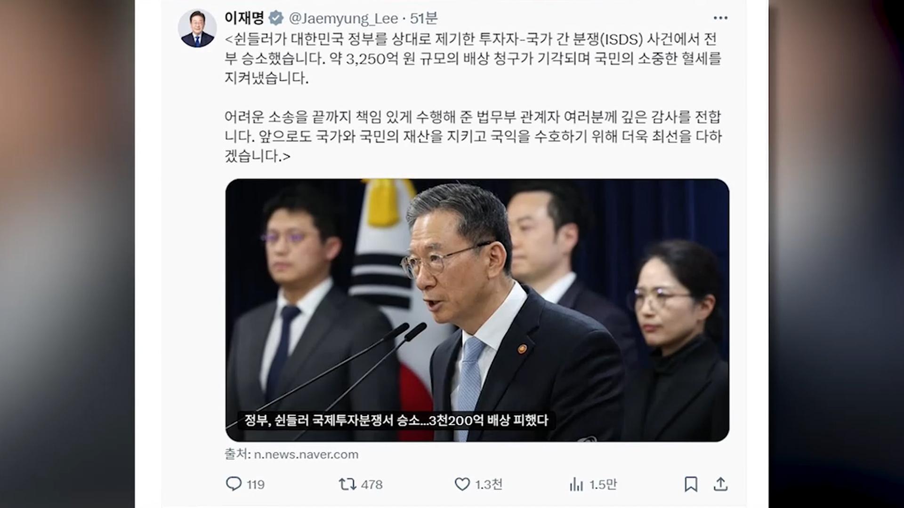Open the 이재명 profile avatar
Viewport: 904px width, 508px height.
coord(197,28)
